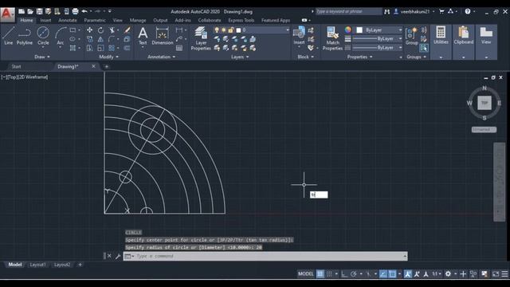Activate the Text annotation tool
Screen dimensions: 510x287
[x=143, y=36]
